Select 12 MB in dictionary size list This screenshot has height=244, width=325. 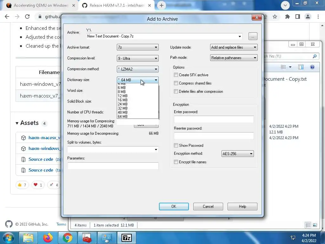138,96
